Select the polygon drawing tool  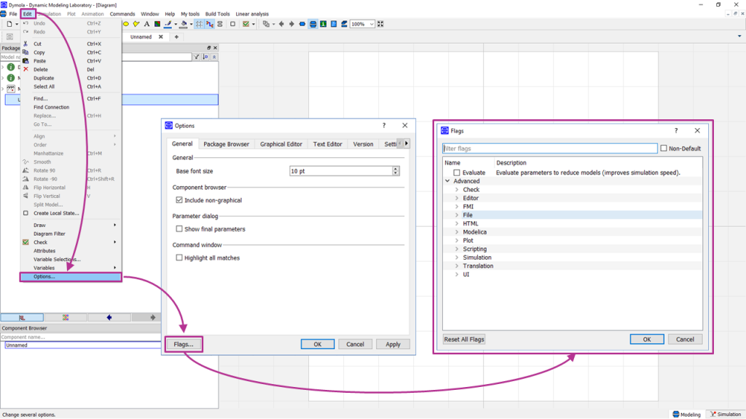coord(136,24)
